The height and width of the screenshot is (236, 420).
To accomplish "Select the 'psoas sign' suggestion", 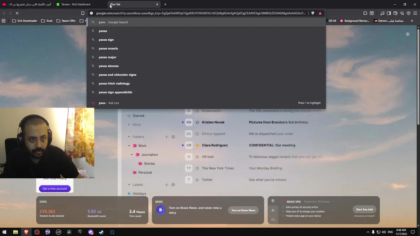I will pyautogui.click(x=206, y=40).
